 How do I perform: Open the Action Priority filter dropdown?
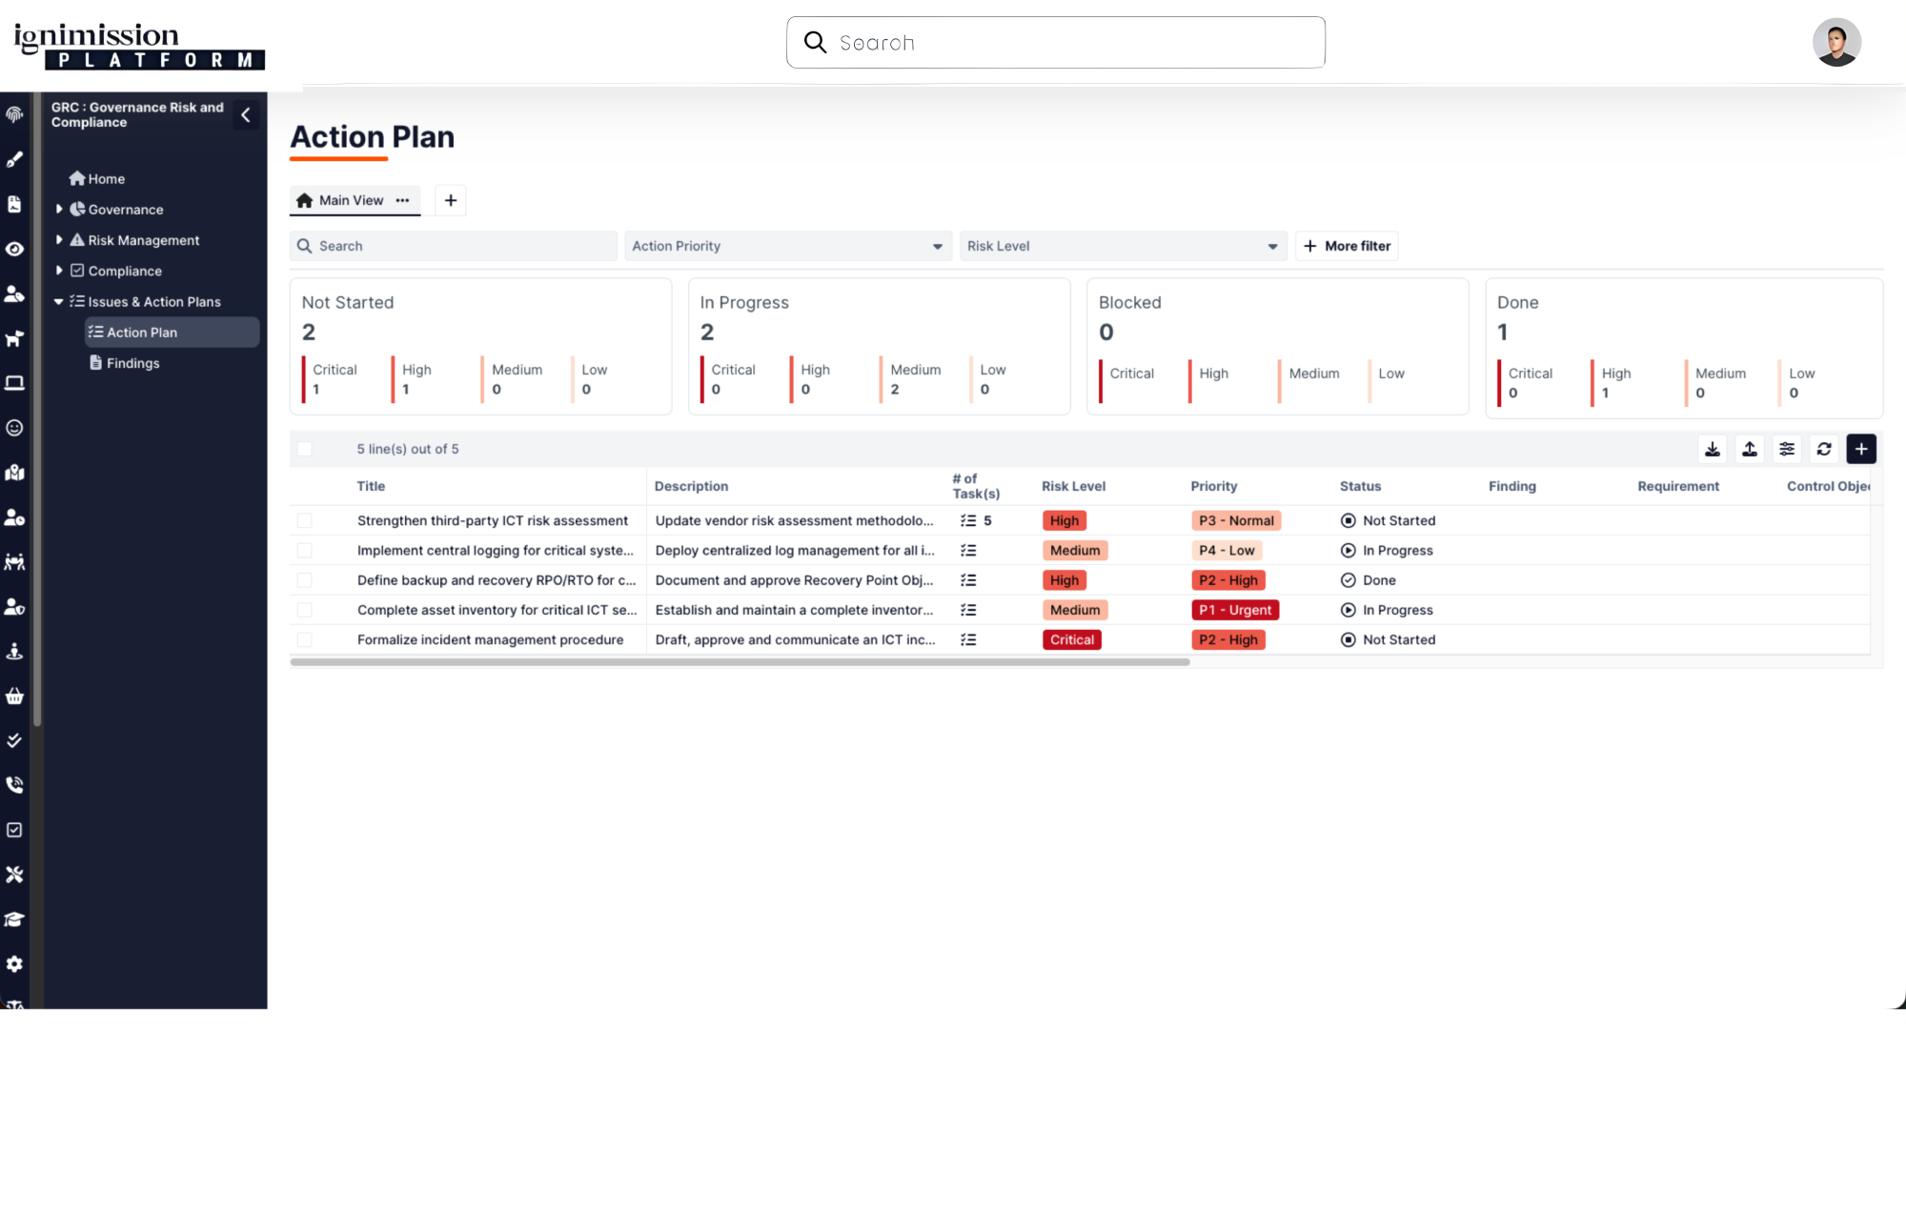pos(786,246)
